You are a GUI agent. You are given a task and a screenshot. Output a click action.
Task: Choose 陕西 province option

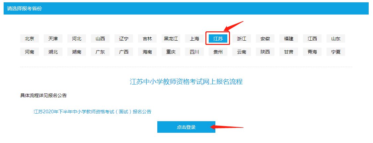[265, 52]
